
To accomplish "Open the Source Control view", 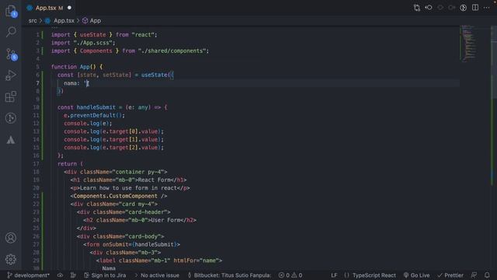I will [12, 54].
